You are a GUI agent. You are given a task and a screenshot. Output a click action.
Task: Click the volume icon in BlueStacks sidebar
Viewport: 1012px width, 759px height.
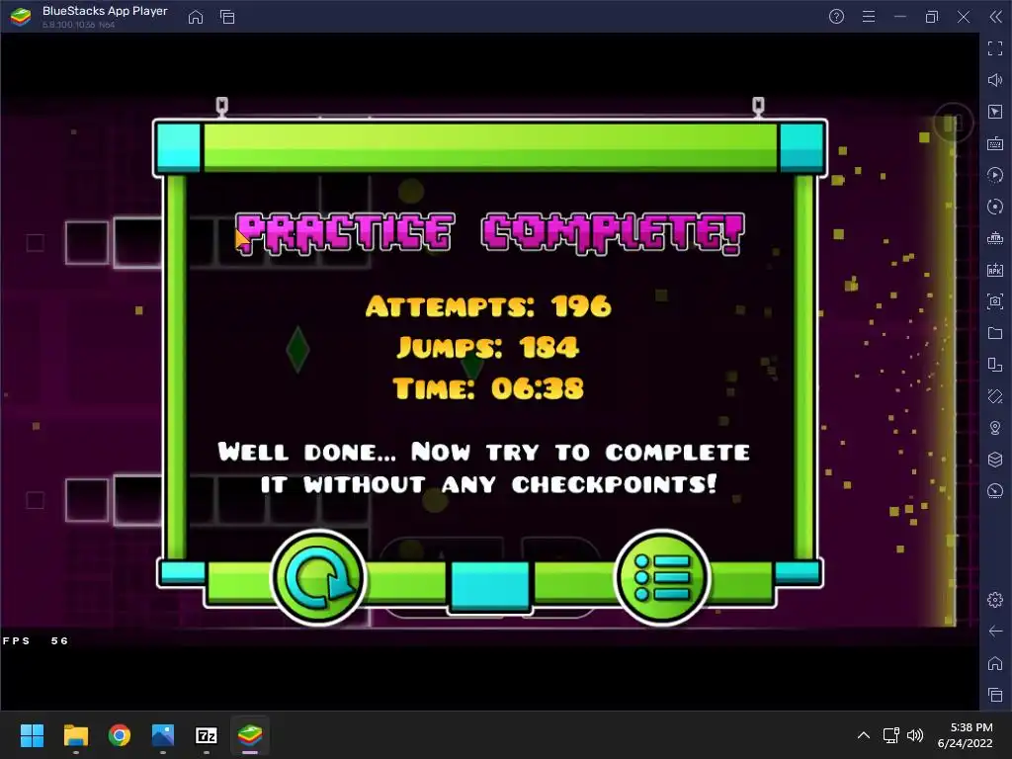coord(995,80)
